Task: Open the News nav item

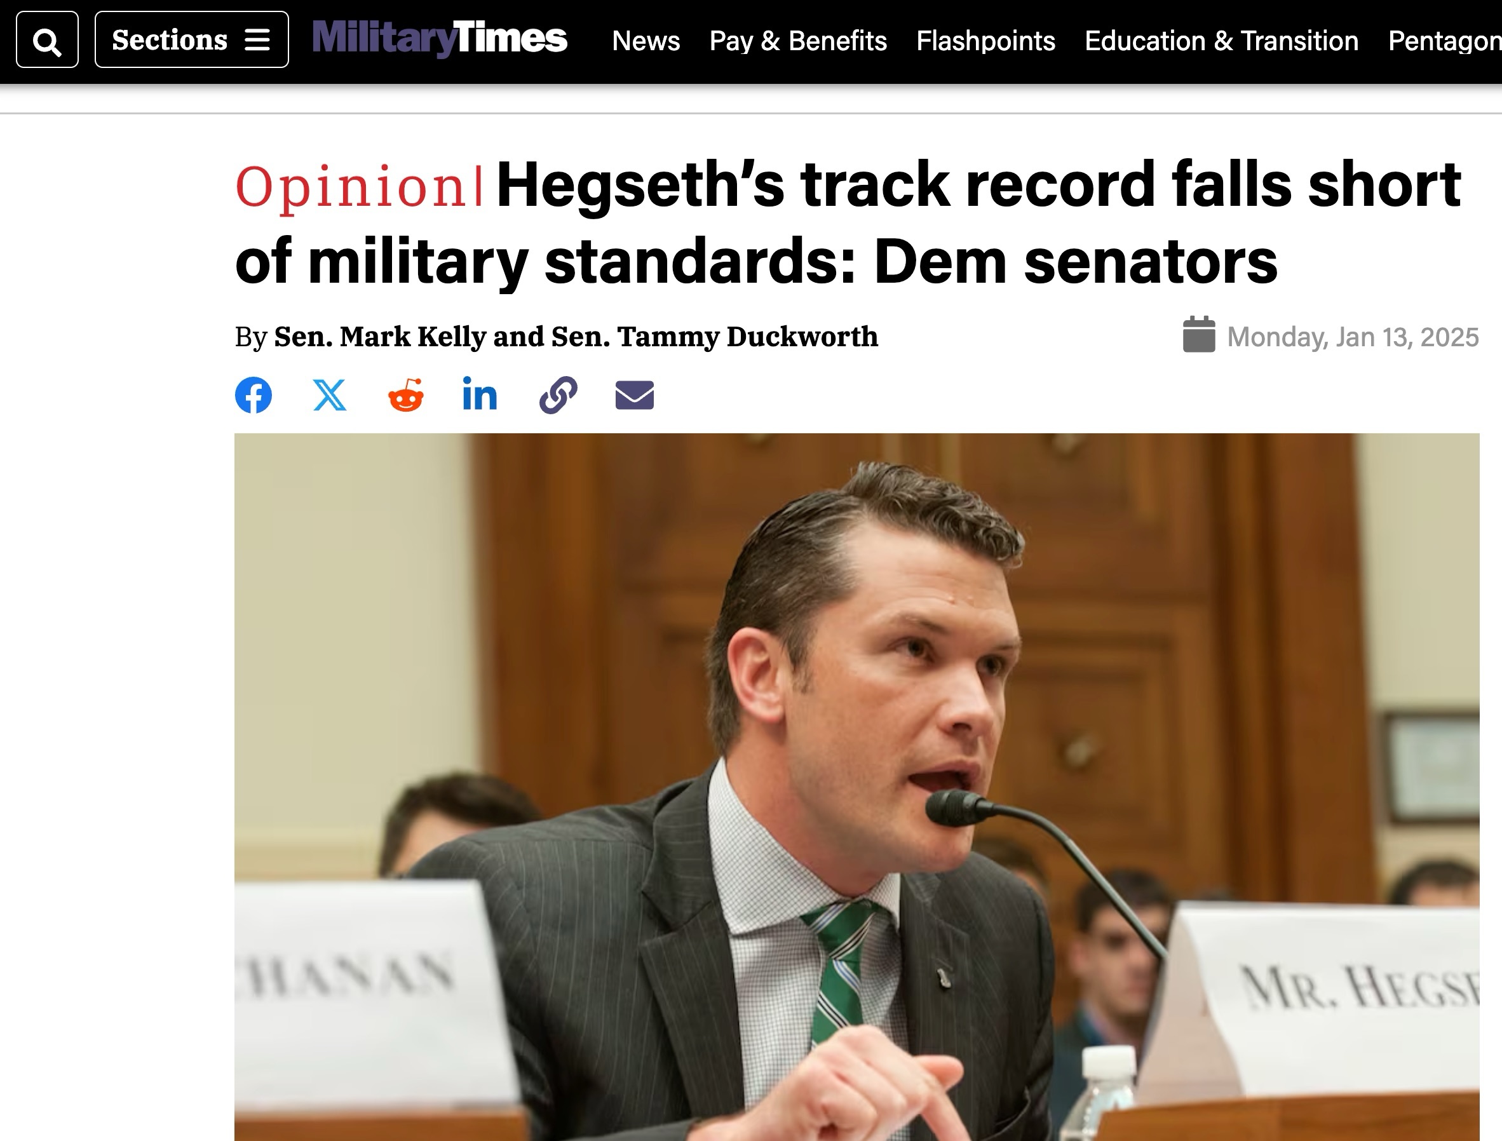Action: tap(646, 41)
